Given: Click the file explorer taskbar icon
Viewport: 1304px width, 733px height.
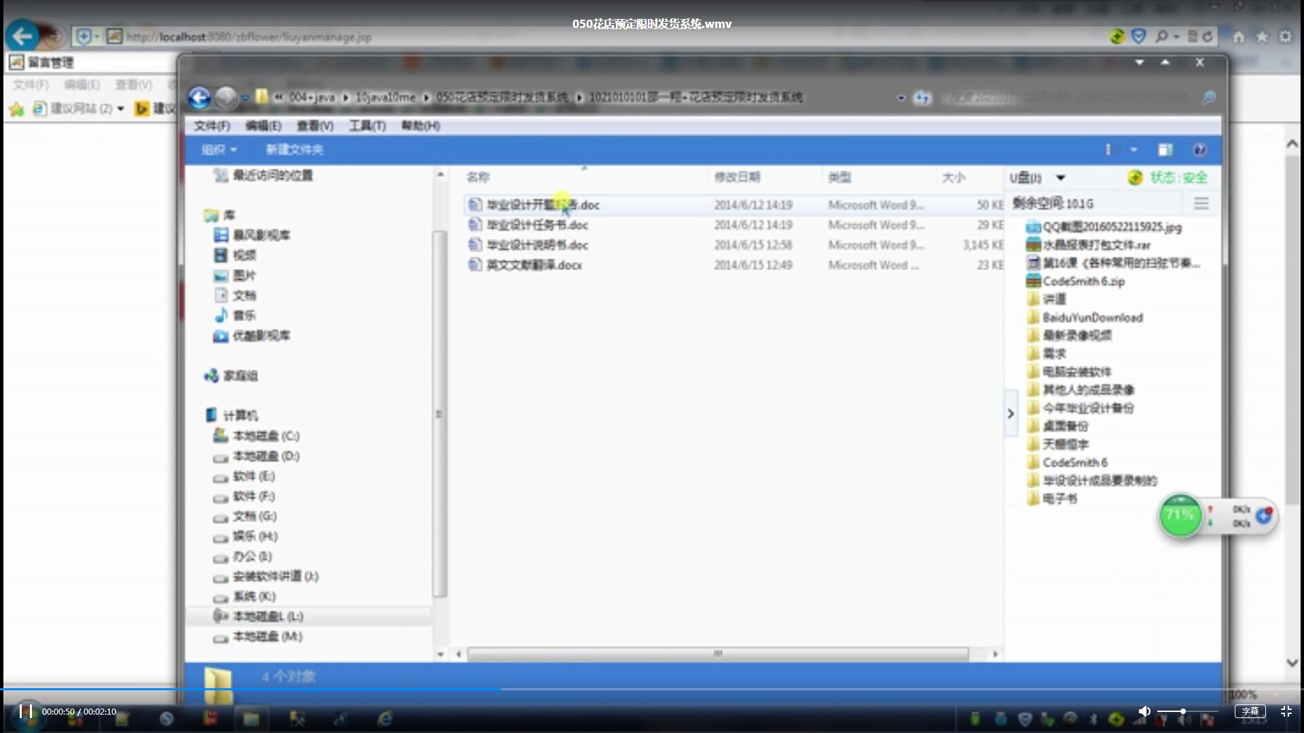Looking at the screenshot, I should (251, 718).
